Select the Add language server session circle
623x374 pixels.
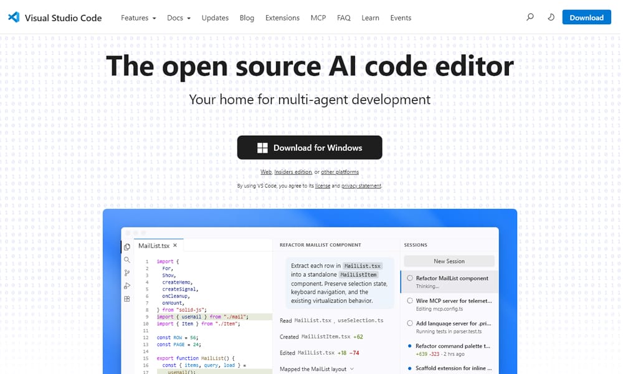(x=410, y=324)
